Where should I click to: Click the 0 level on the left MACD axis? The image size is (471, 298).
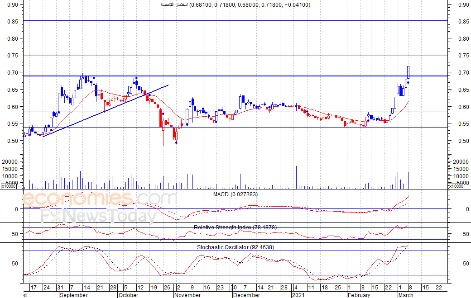click(16, 209)
